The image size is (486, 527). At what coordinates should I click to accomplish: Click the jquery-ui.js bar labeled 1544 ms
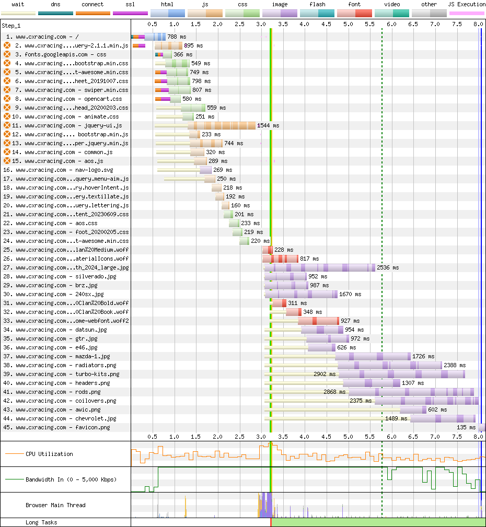pos(222,125)
